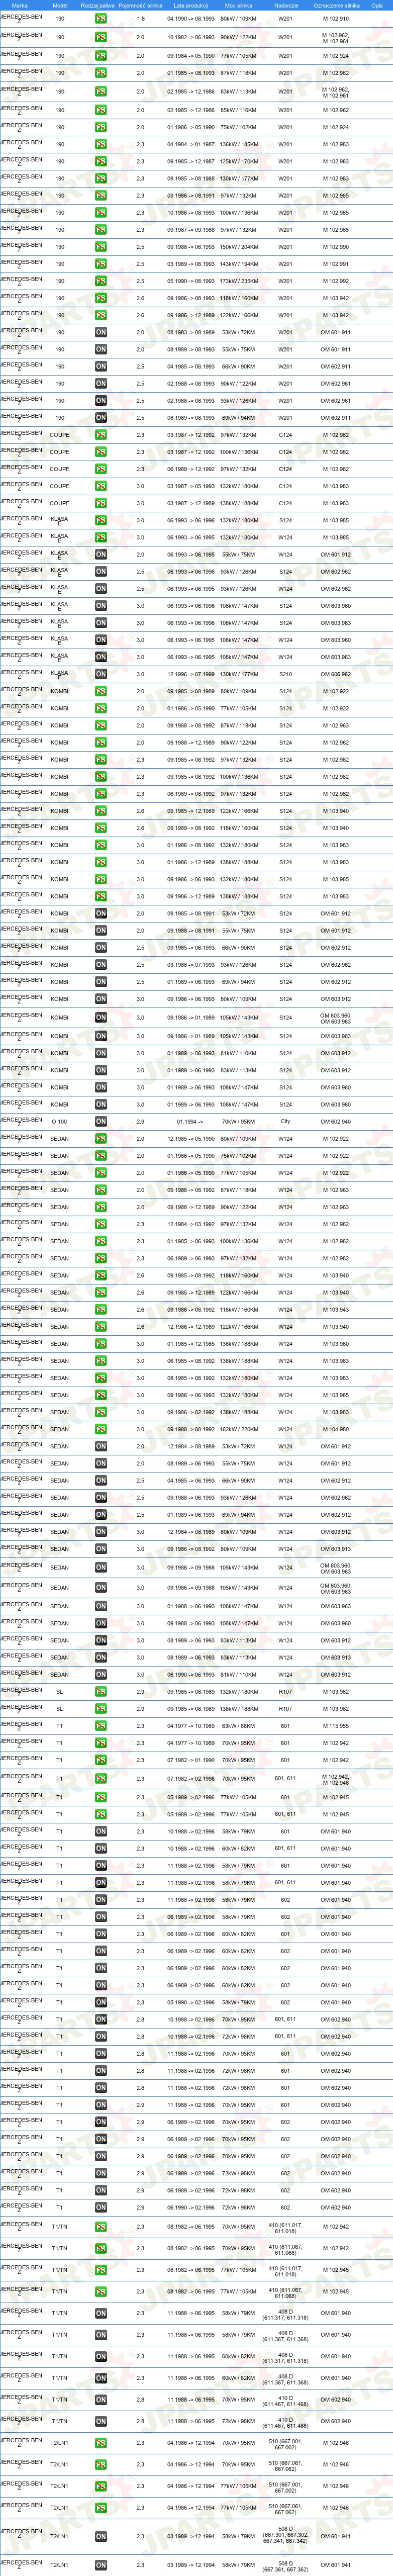The height and width of the screenshot is (2576, 393).
Task: Click PB icon in KOMBI M 102.962 row
Action: [101, 743]
